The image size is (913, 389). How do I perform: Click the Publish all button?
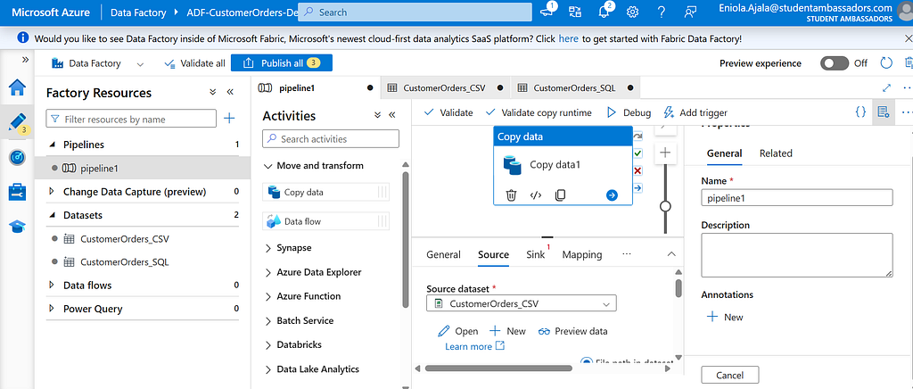(x=281, y=62)
